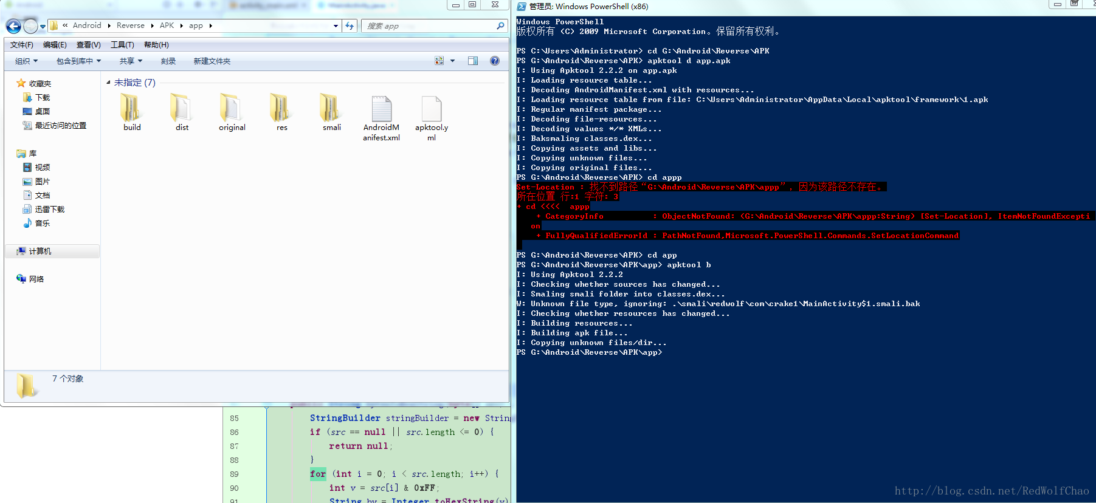Collapse the 未指定 (7) group

pyautogui.click(x=109, y=83)
